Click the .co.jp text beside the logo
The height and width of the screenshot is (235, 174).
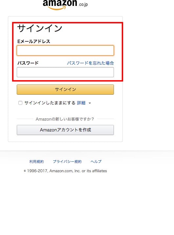83,5
